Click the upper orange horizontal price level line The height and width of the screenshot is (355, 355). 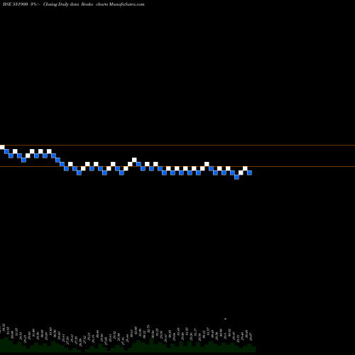177,145
